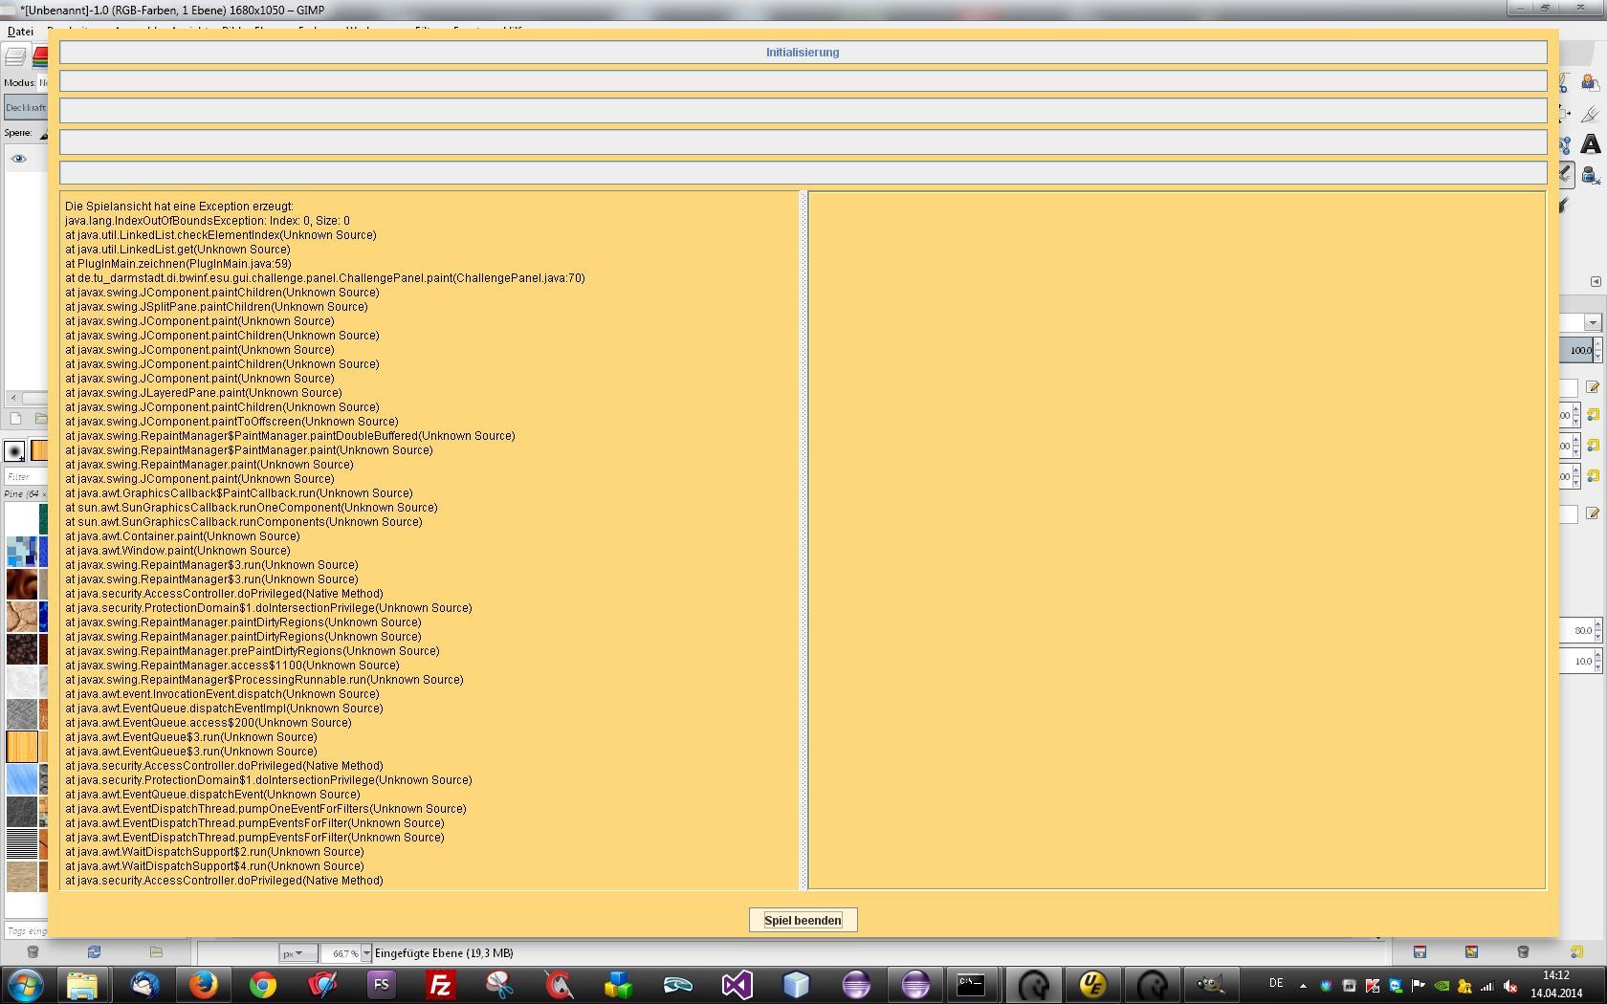
Task: Delete tool preset trash icon at bottom right
Action: tap(1523, 951)
